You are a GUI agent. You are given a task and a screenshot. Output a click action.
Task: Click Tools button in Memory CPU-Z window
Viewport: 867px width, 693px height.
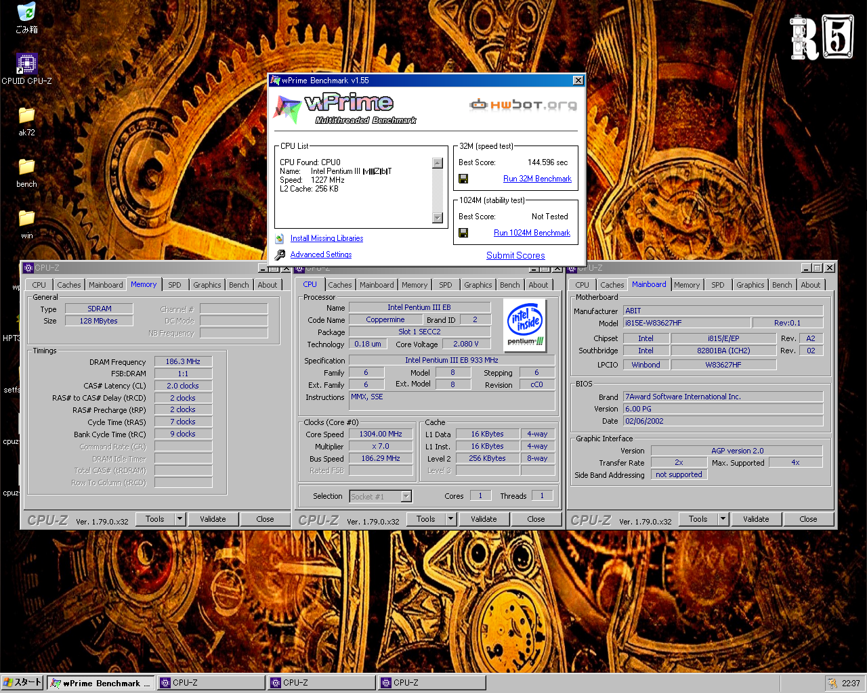(x=155, y=519)
